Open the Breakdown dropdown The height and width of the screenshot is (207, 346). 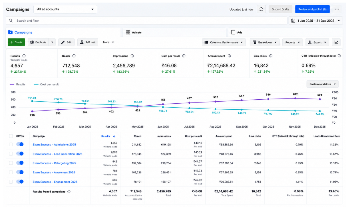(x=265, y=42)
